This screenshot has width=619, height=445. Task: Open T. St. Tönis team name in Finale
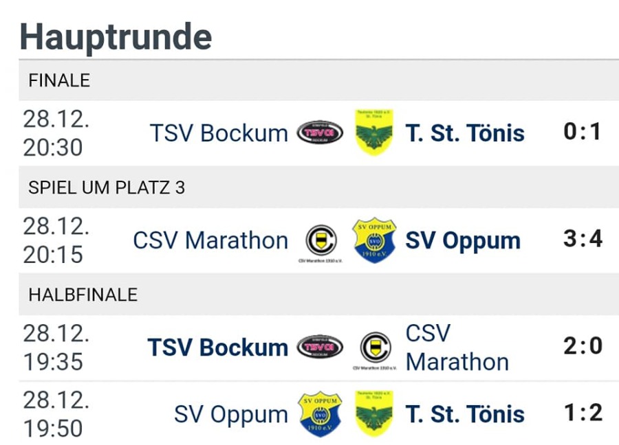point(465,133)
